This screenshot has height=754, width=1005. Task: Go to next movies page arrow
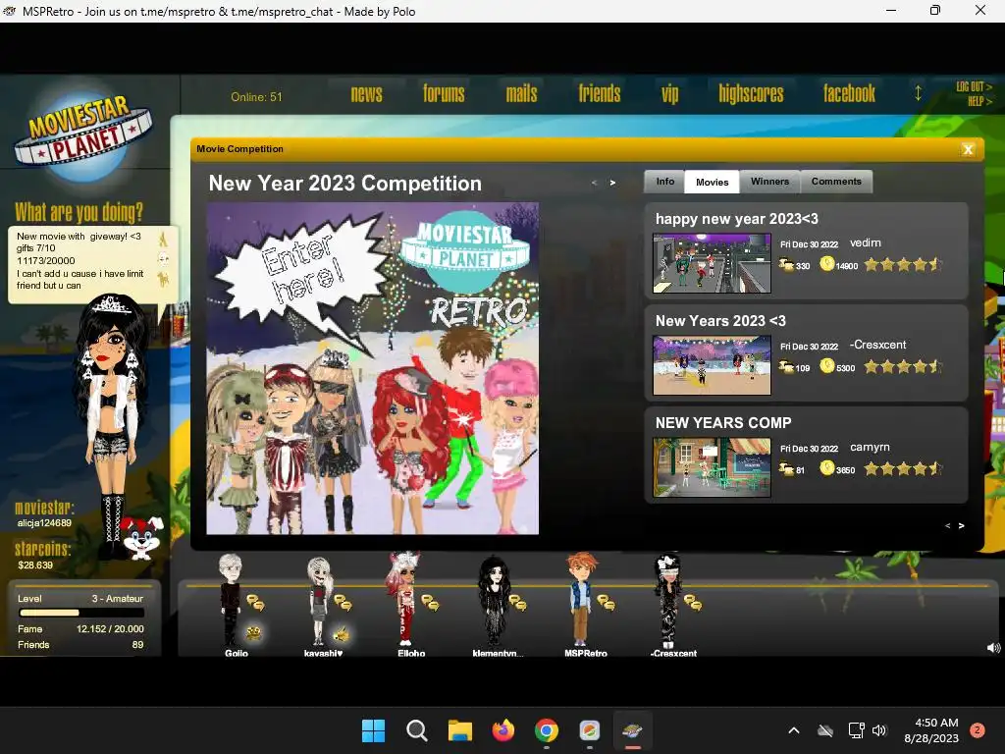[962, 526]
